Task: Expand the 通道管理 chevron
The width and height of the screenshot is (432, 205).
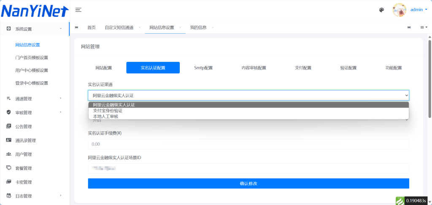Action: point(61,98)
